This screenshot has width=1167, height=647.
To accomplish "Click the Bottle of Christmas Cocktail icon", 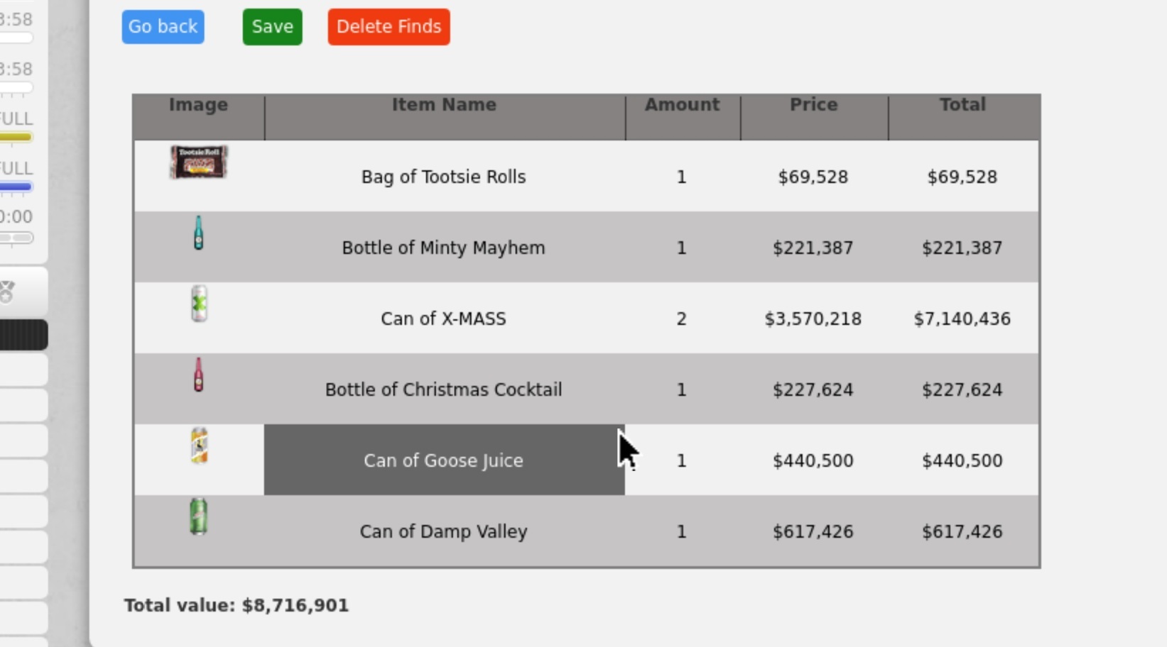I will point(198,375).
